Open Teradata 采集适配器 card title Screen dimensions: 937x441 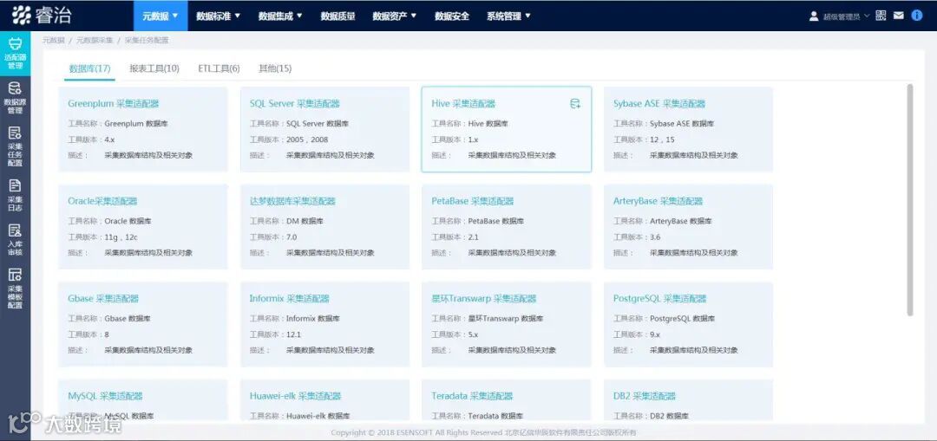[472, 396]
